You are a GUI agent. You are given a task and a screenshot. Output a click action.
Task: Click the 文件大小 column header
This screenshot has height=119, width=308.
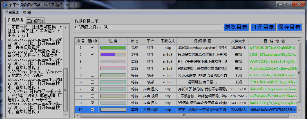238,41
